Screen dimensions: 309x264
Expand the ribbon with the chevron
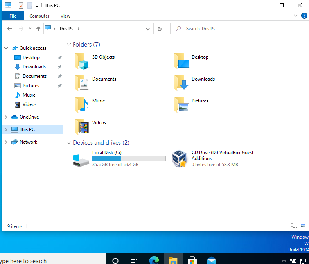[x=295, y=16]
